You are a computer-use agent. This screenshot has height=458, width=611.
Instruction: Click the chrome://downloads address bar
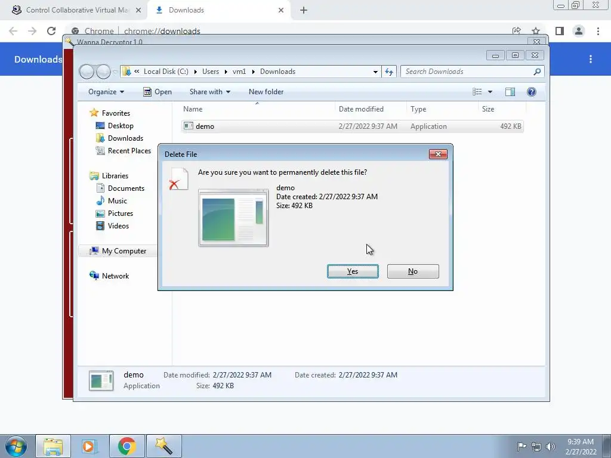point(162,31)
